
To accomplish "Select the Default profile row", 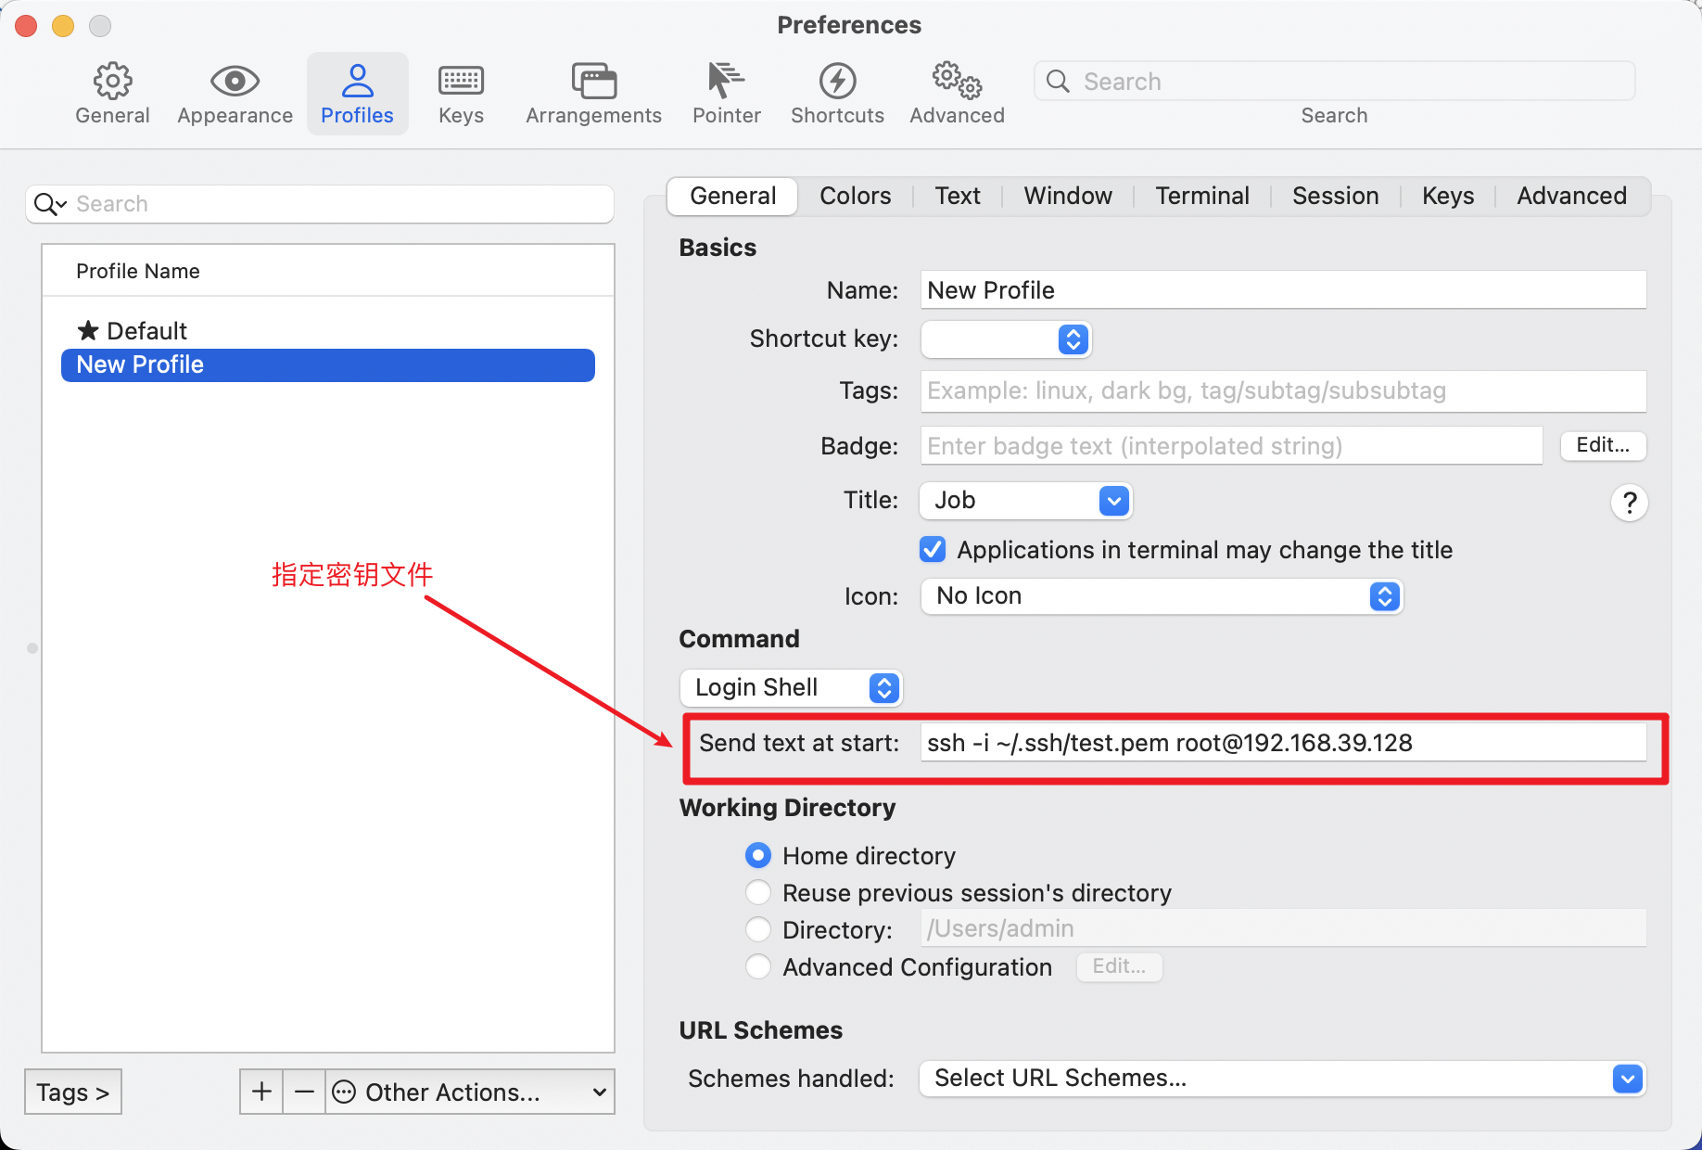I will (x=327, y=331).
